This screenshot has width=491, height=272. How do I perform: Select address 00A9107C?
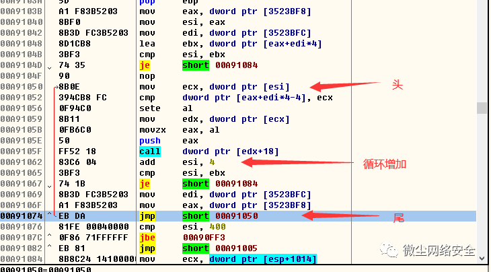(x=22, y=238)
